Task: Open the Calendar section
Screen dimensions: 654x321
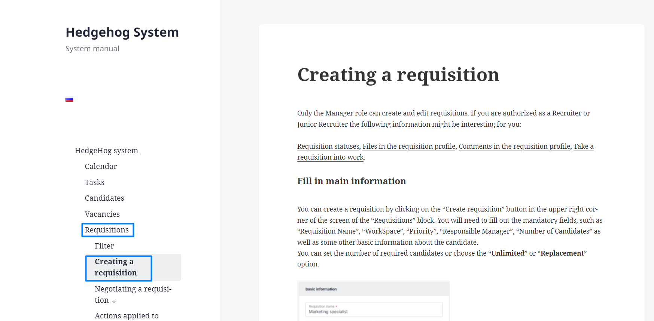Action: tap(101, 166)
